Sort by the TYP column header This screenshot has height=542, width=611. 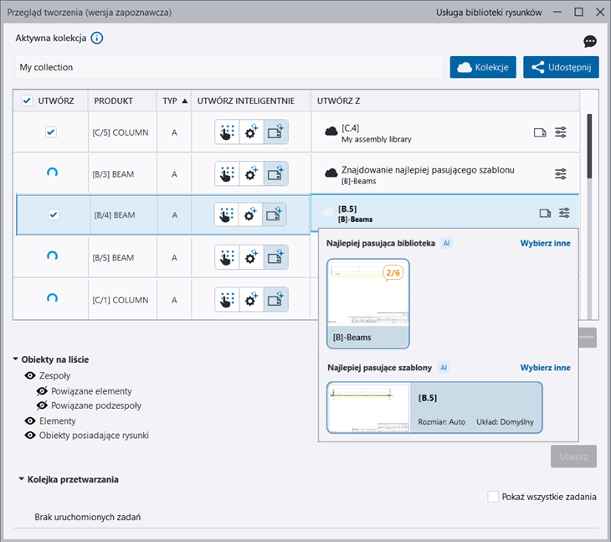[174, 101]
